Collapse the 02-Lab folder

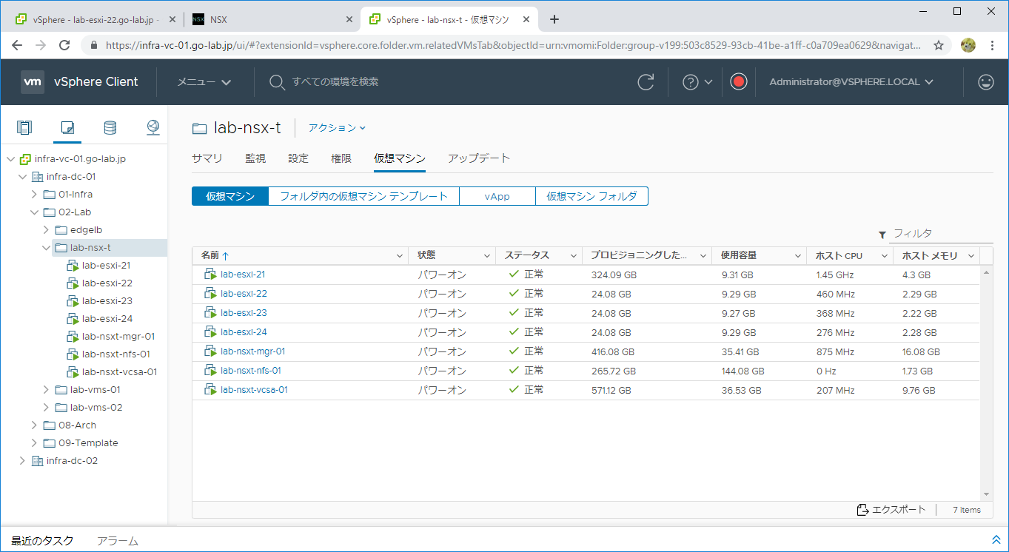click(x=34, y=212)
